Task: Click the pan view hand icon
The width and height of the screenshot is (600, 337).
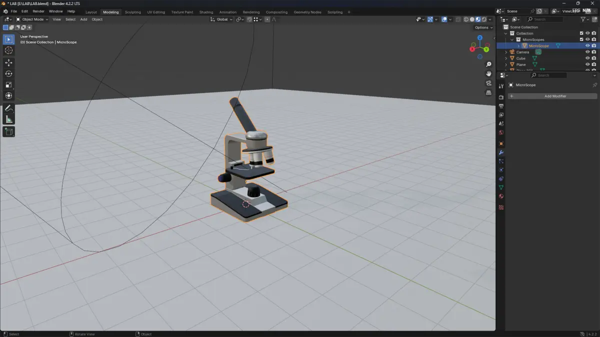Action: pyautogui.click(x=488, y=74)
